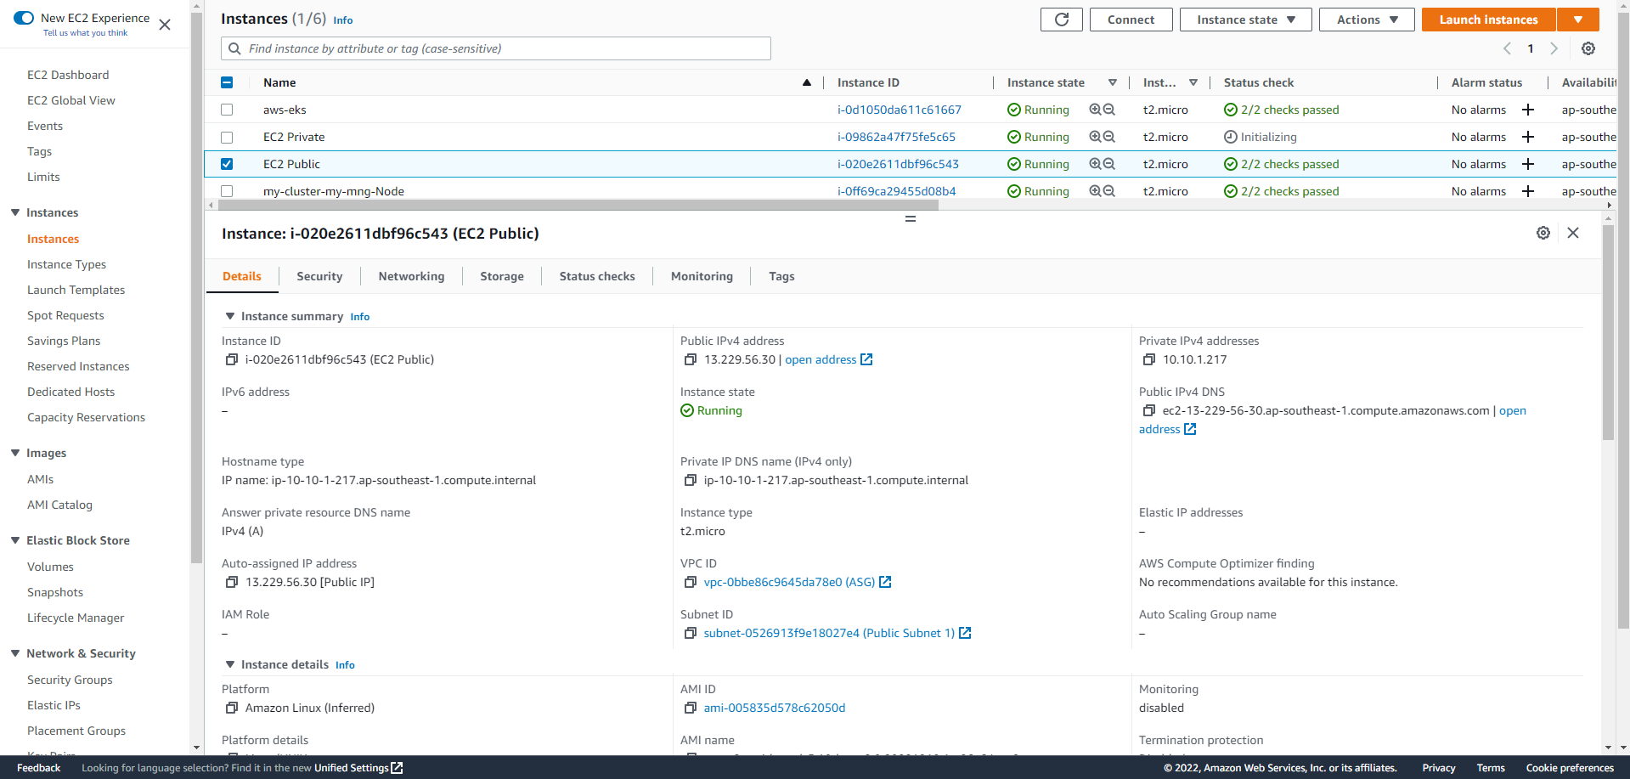Image resolution: width=1630 pixels, height=779 pixels.
Task: Select the my-cluster-my-mng-Node checkbox
Action: point(227,191)
